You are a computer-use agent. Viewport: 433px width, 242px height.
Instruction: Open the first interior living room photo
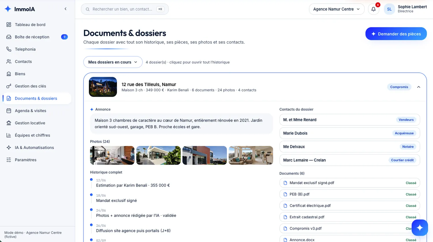tap(112, 155)
